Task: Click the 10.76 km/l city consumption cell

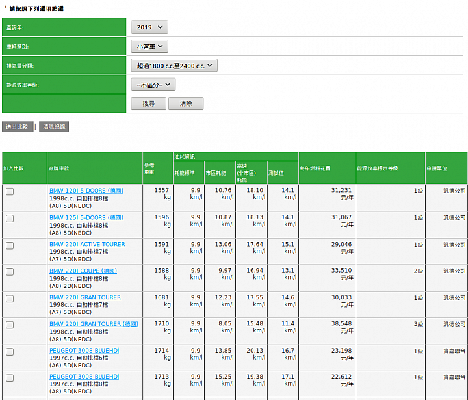Action: click(x=220, y=198)
